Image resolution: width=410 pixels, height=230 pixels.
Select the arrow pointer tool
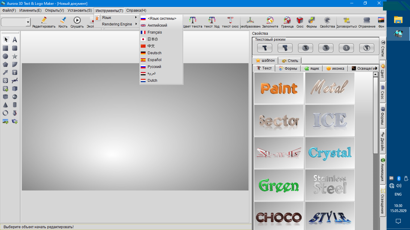click(5, 40)
